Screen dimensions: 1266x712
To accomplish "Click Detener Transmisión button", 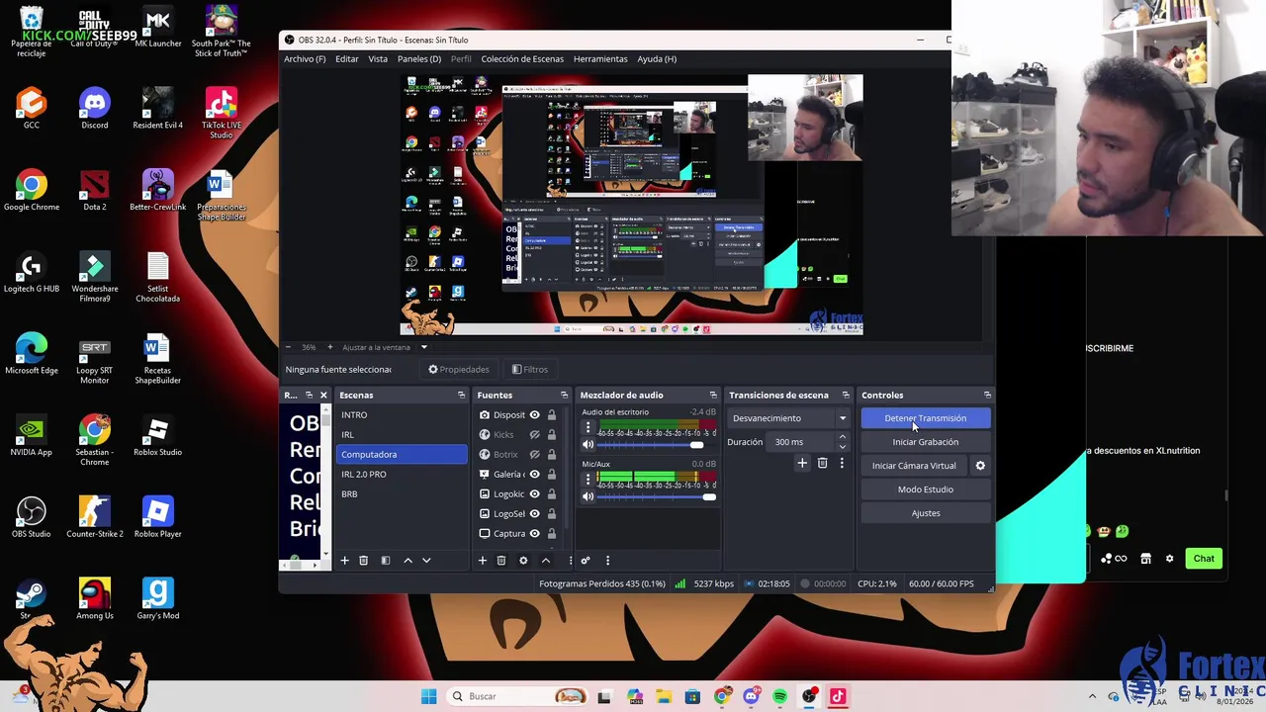I will click(x=926, y=418).
